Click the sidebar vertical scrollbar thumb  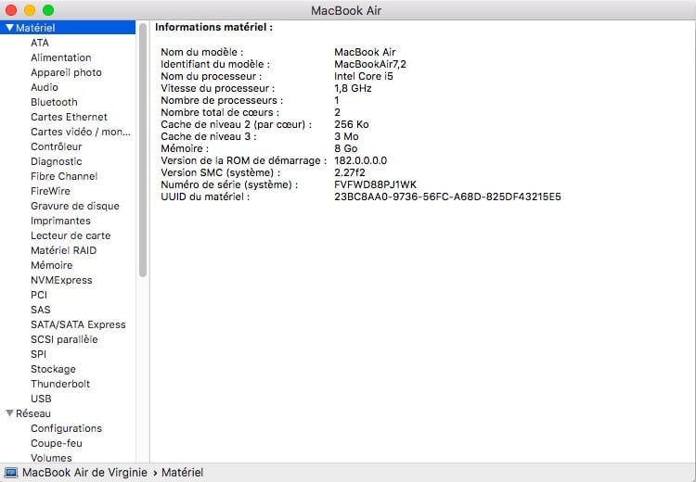tap(143, 150)
